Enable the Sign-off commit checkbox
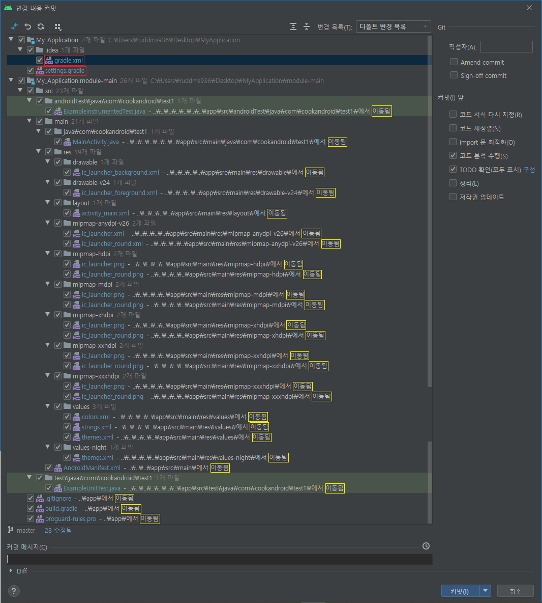Image resolution: width=542 pixels, height=603 pixels. click(454, 75)
